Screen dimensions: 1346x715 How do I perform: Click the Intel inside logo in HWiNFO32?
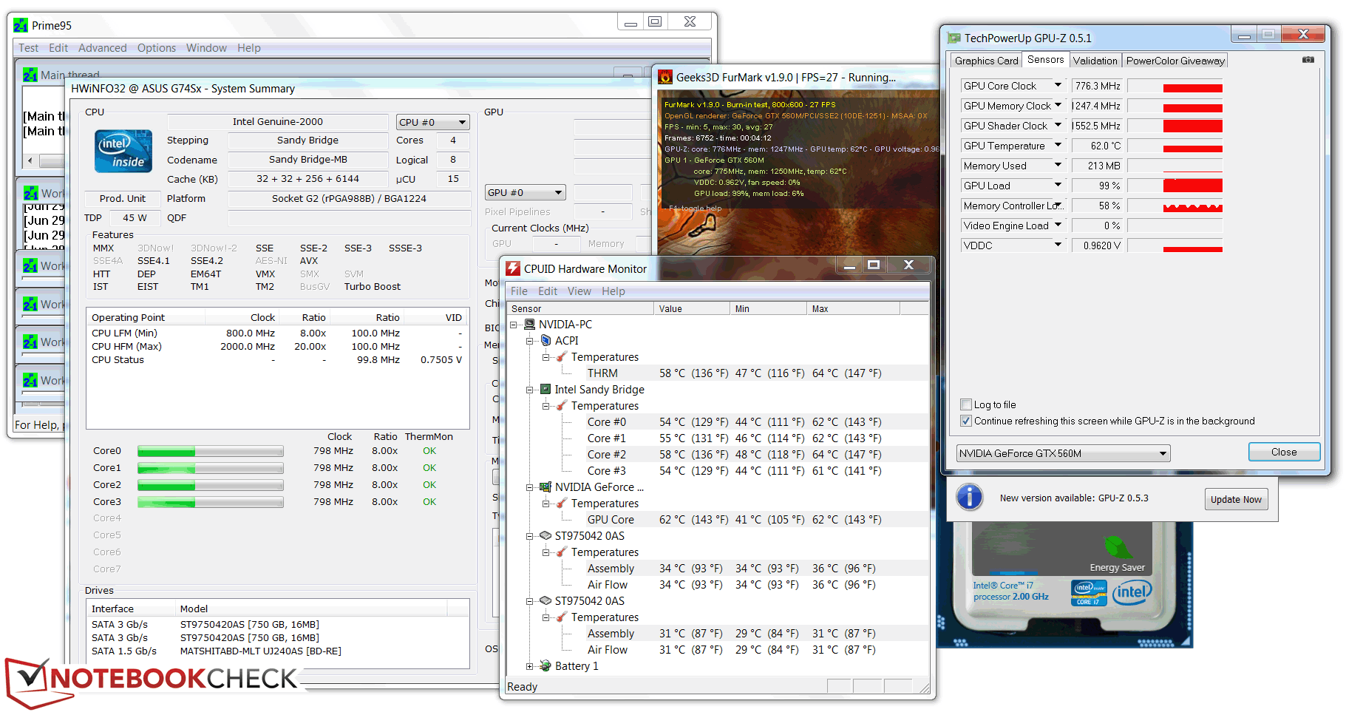[x=123, y=151]
